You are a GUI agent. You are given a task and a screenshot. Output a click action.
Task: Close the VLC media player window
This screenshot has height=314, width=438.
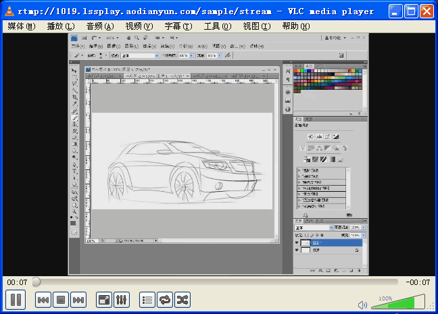427,11
